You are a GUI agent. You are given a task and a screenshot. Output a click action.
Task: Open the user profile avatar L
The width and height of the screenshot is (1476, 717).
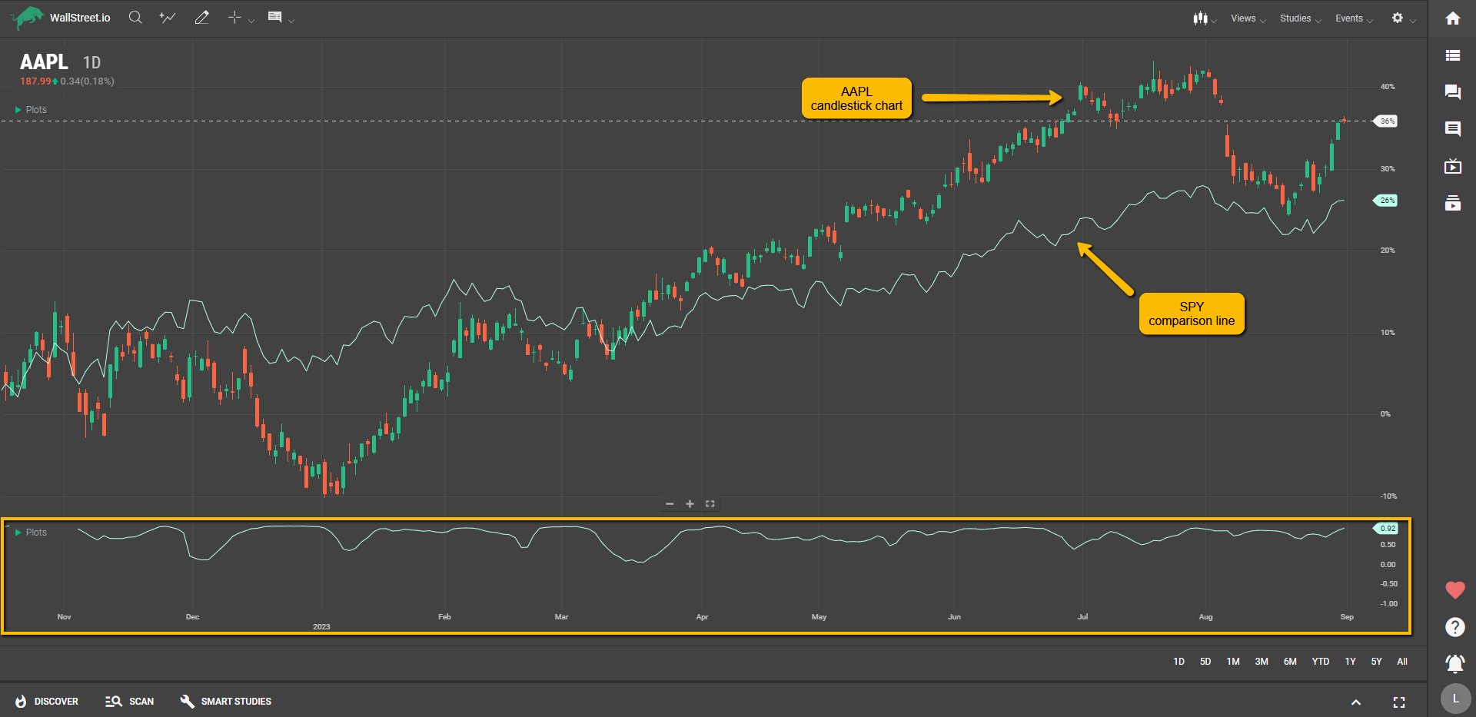1455,699
